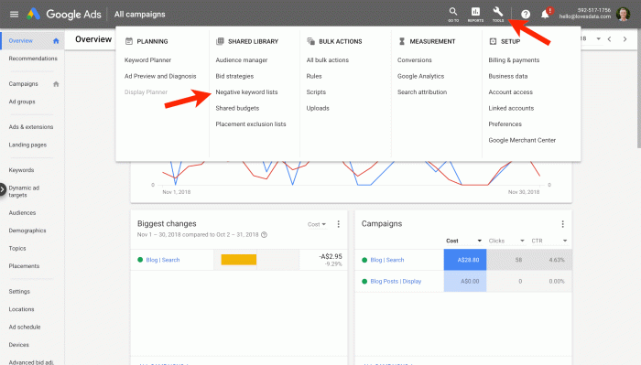Open Billing & payments
Viewport: 641px width, 365px height.
[x=514, y=60]
